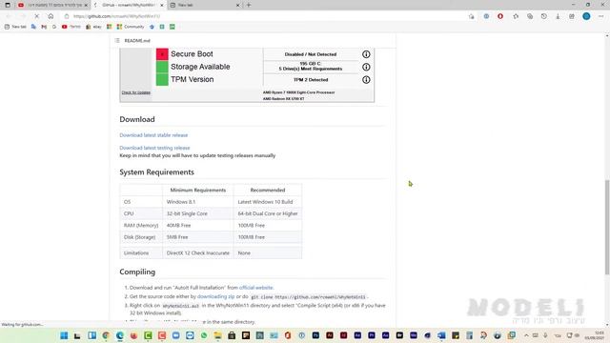Select 'DirectX 12 Check Inaccurate' cell

(x=197, y=252)
